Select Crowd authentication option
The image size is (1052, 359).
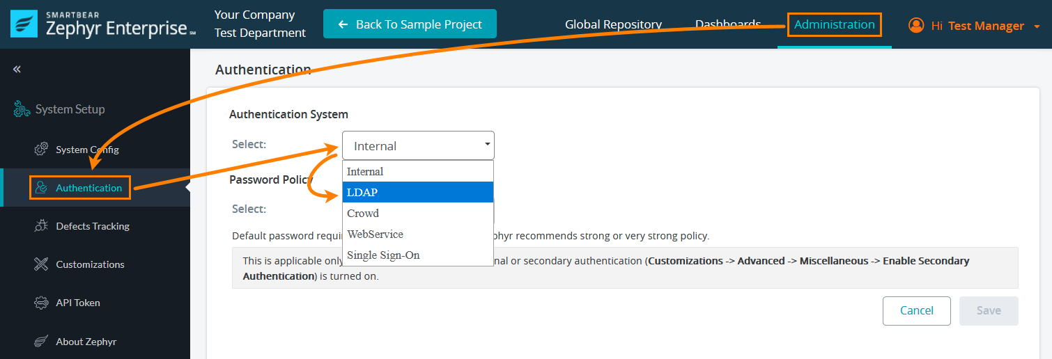pos(418,213)
